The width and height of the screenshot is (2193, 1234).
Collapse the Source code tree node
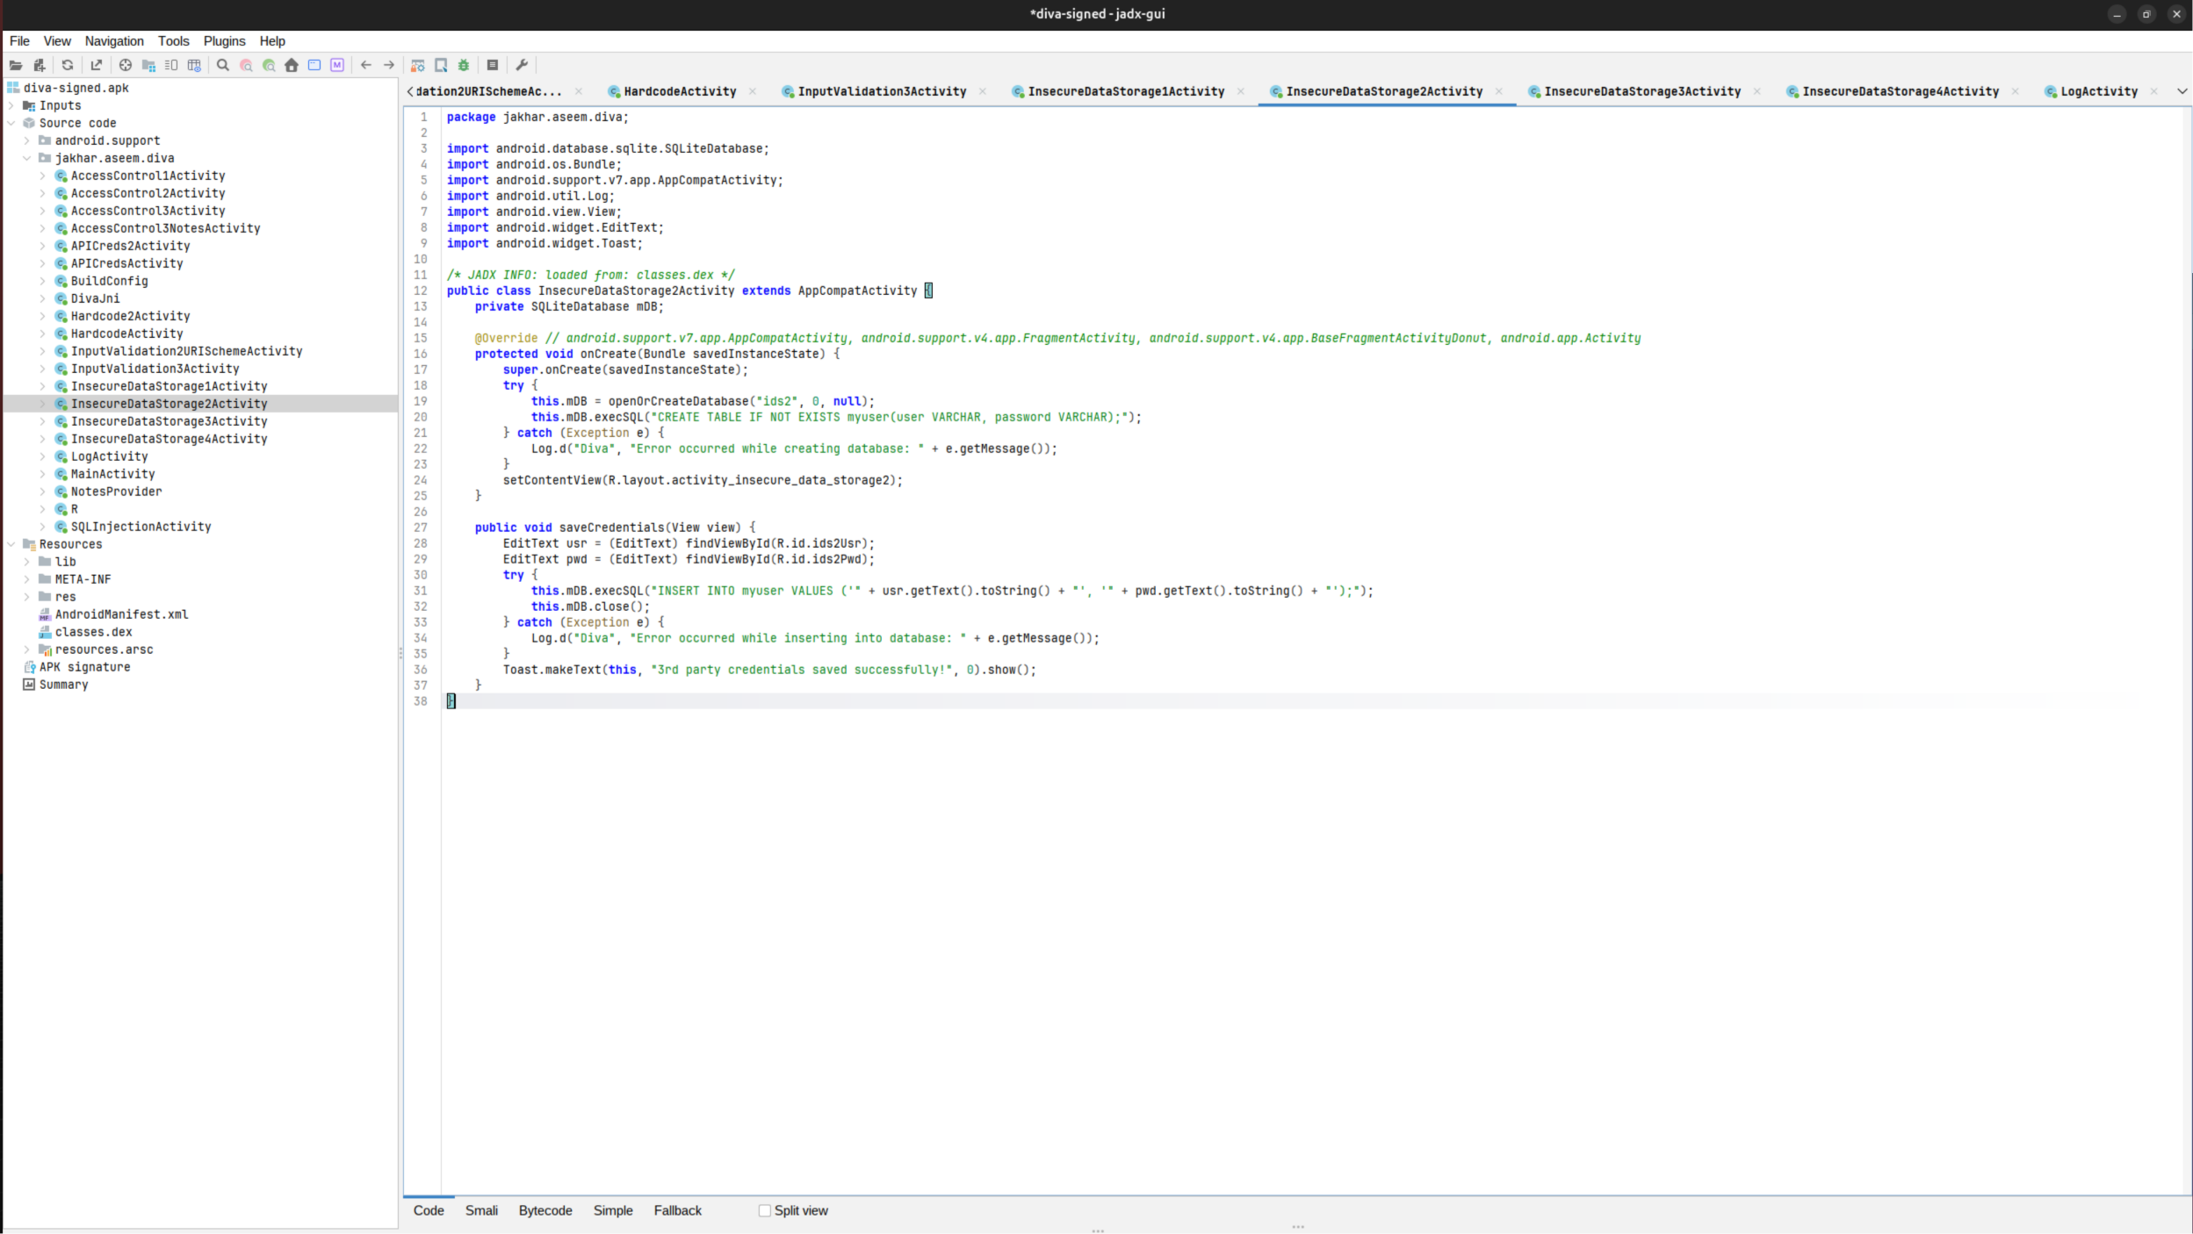[x=11, y=123]
